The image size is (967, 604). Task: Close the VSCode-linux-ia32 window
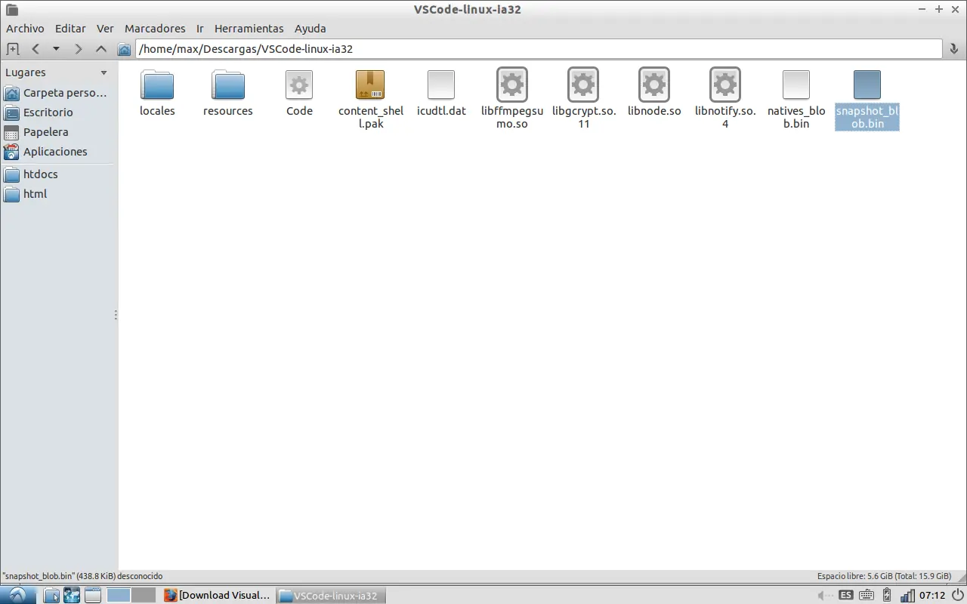click(x=956, y=10)
